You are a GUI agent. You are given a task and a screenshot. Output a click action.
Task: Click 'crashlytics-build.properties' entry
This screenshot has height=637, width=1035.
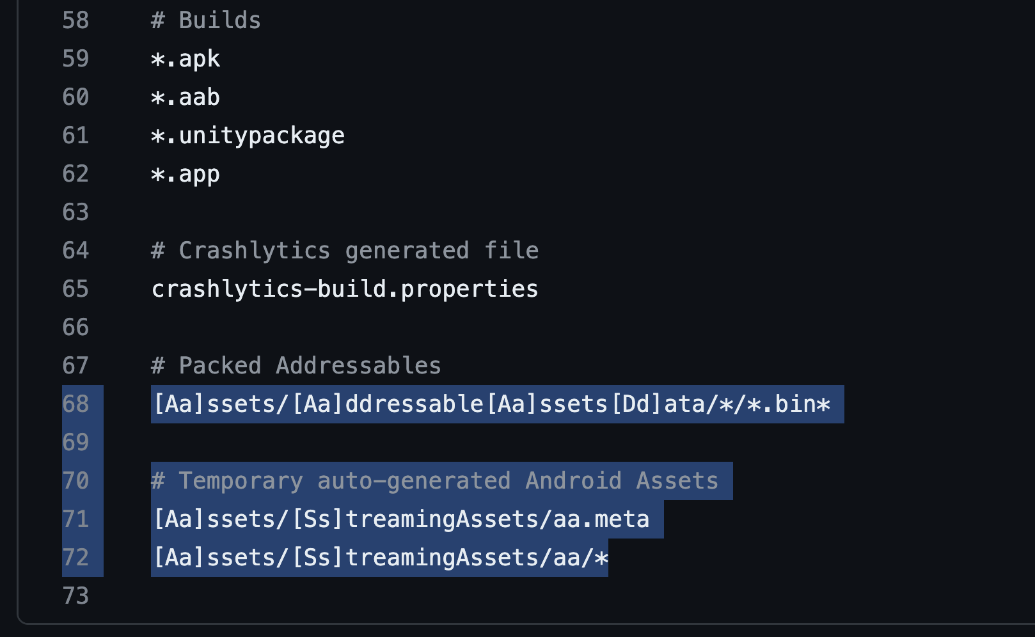[345, 289]
